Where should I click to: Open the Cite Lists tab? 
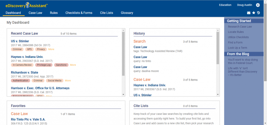tap(107, 13)
